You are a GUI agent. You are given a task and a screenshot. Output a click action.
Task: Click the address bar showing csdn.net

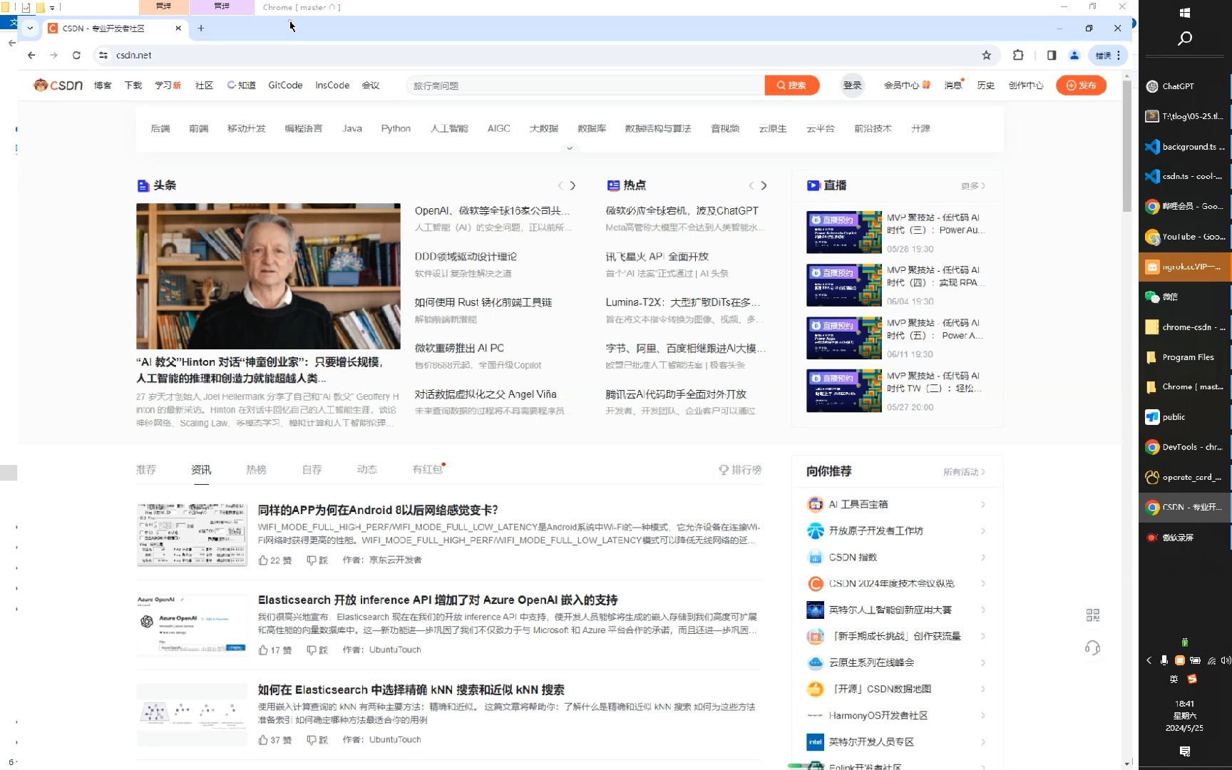point(542,55)
